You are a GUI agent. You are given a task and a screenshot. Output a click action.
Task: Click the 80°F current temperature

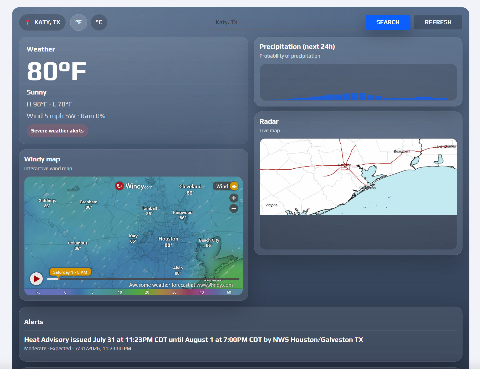pos(57,71)
